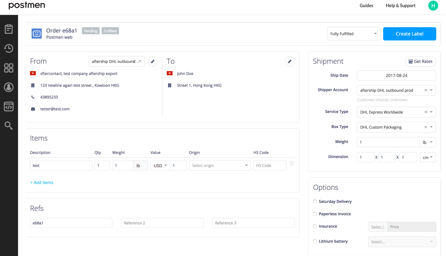Viewport: 446px width, 256px height.
Task: Open Help & Support in top navigation
Action: [x=401, y=6]
